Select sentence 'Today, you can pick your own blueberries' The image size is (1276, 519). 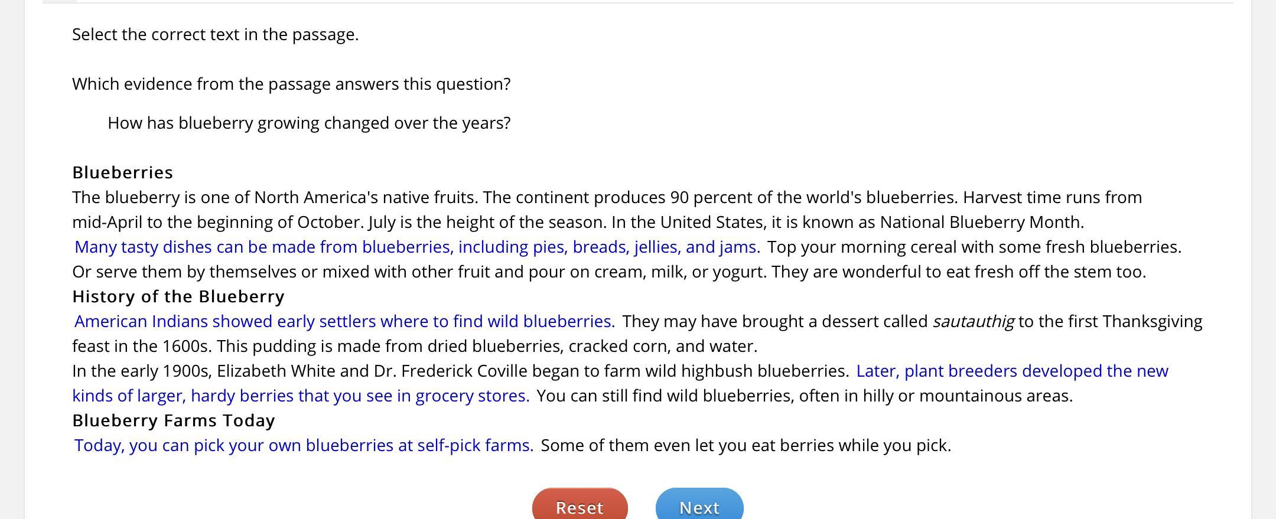click(304, 445)
